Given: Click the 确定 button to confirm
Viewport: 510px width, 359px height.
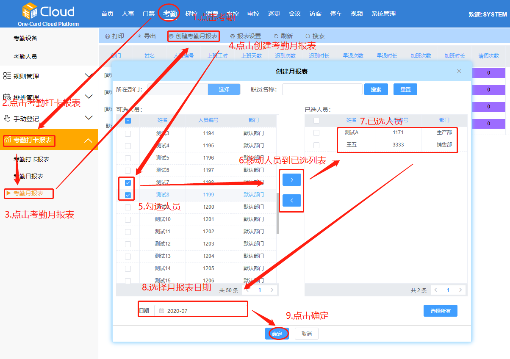Looking at the screenshot, I should click(x=277, y=334).
